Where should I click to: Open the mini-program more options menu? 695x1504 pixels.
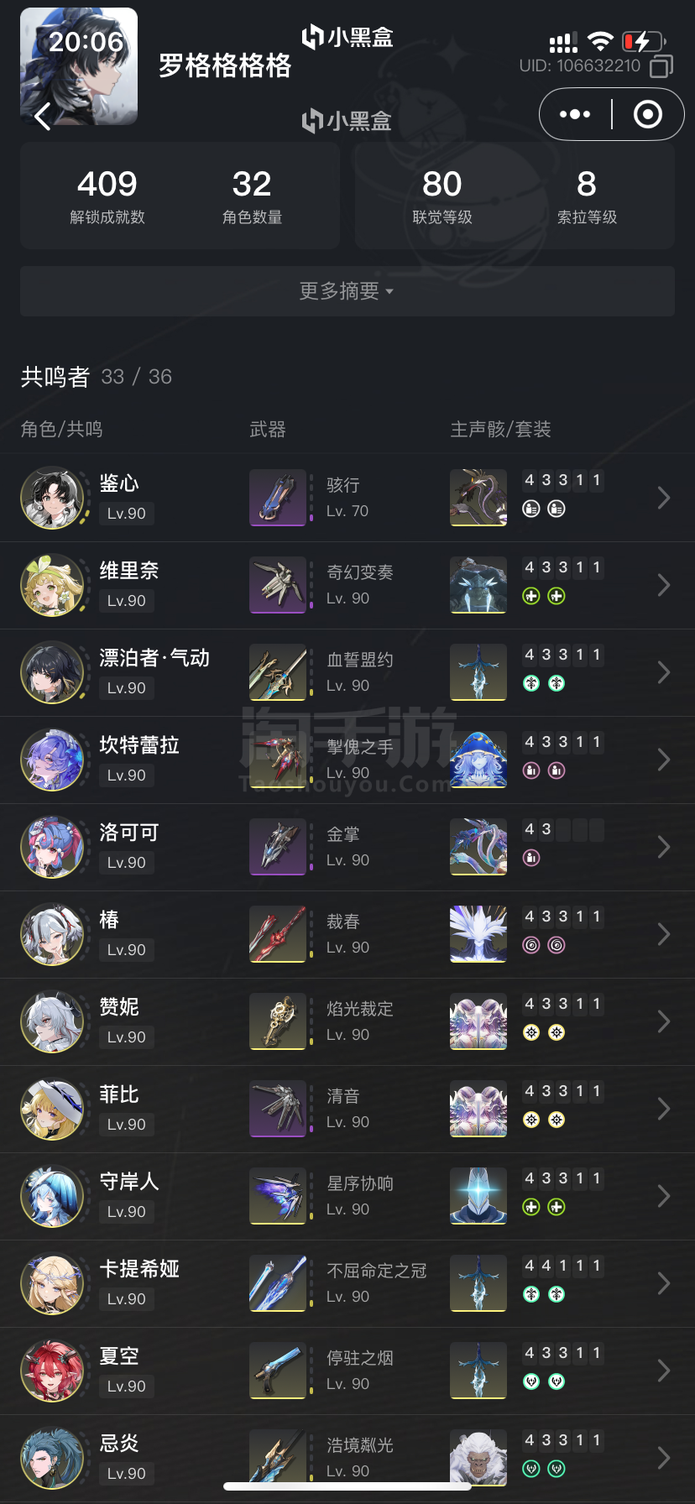point(575,114)
